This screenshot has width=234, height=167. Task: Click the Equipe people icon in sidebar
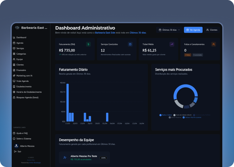[x=14, y=59]
